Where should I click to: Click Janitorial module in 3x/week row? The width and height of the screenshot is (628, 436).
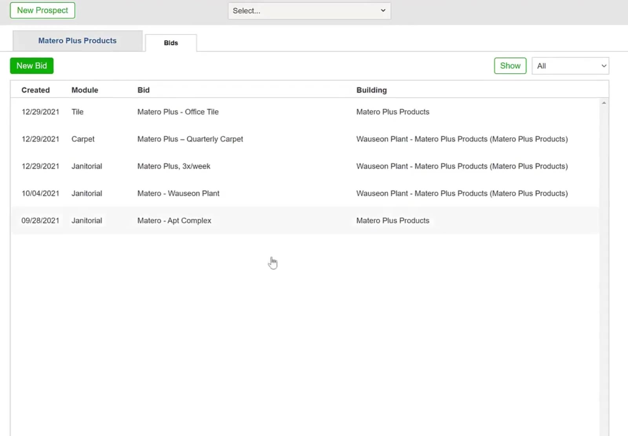87,166
